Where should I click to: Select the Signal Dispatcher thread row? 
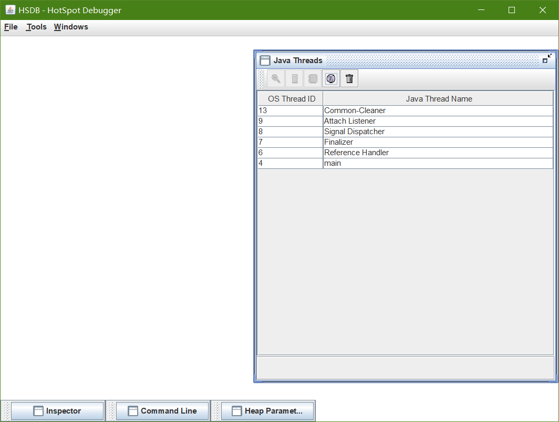[406, 132]
